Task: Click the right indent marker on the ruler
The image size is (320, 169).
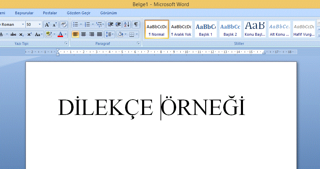Action: point(264,53)
